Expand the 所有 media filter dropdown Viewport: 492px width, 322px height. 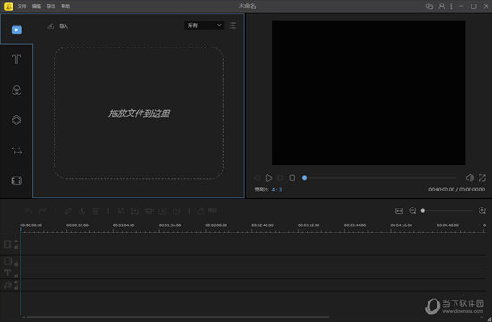pyautogui.click(x=204, y=25)
